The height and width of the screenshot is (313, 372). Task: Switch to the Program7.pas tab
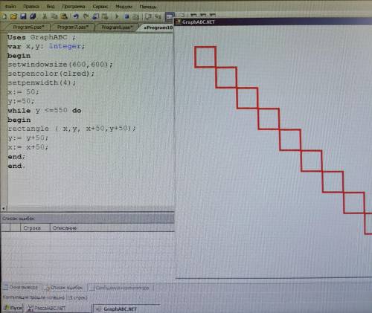pos(72,27)
